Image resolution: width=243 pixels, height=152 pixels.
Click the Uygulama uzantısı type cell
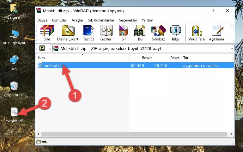coord(200,65)
